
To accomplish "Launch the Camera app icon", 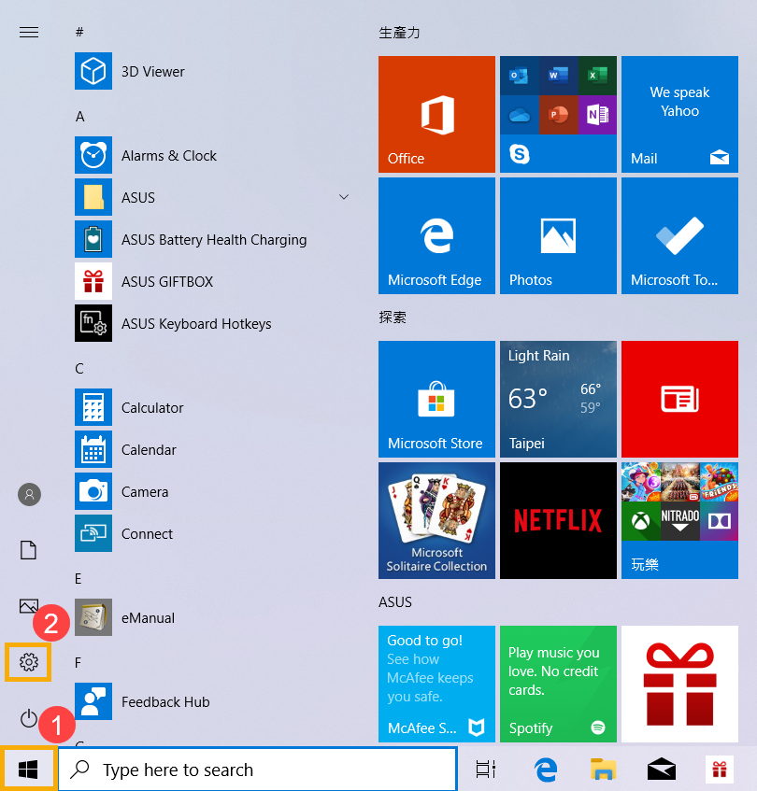I will pos(93,491).
